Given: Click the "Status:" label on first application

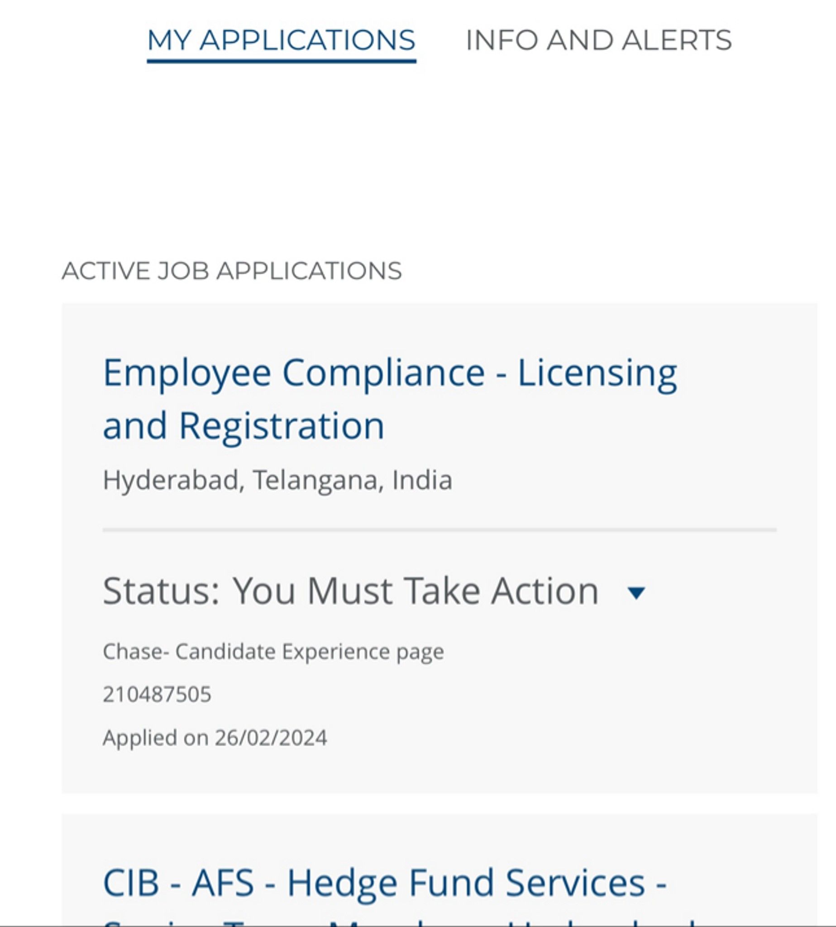Looking at the screenshot, I should (x=161, y=591).
